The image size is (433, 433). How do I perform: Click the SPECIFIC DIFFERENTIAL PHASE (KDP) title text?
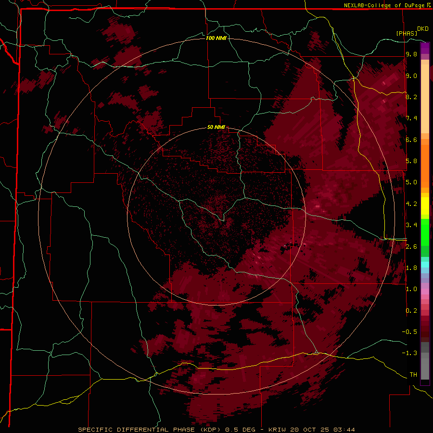click(x=149, y=430)
